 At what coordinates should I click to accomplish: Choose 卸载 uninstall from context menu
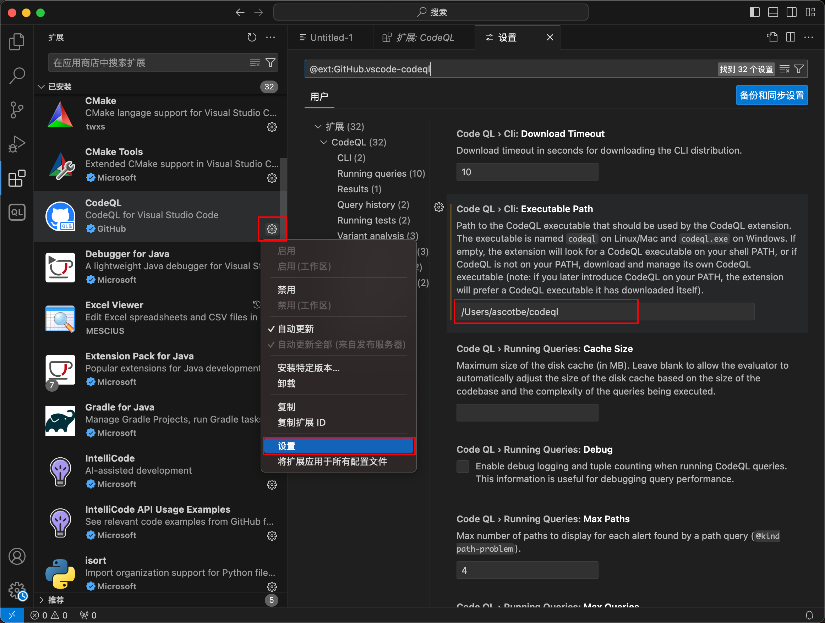pos(286,384)
